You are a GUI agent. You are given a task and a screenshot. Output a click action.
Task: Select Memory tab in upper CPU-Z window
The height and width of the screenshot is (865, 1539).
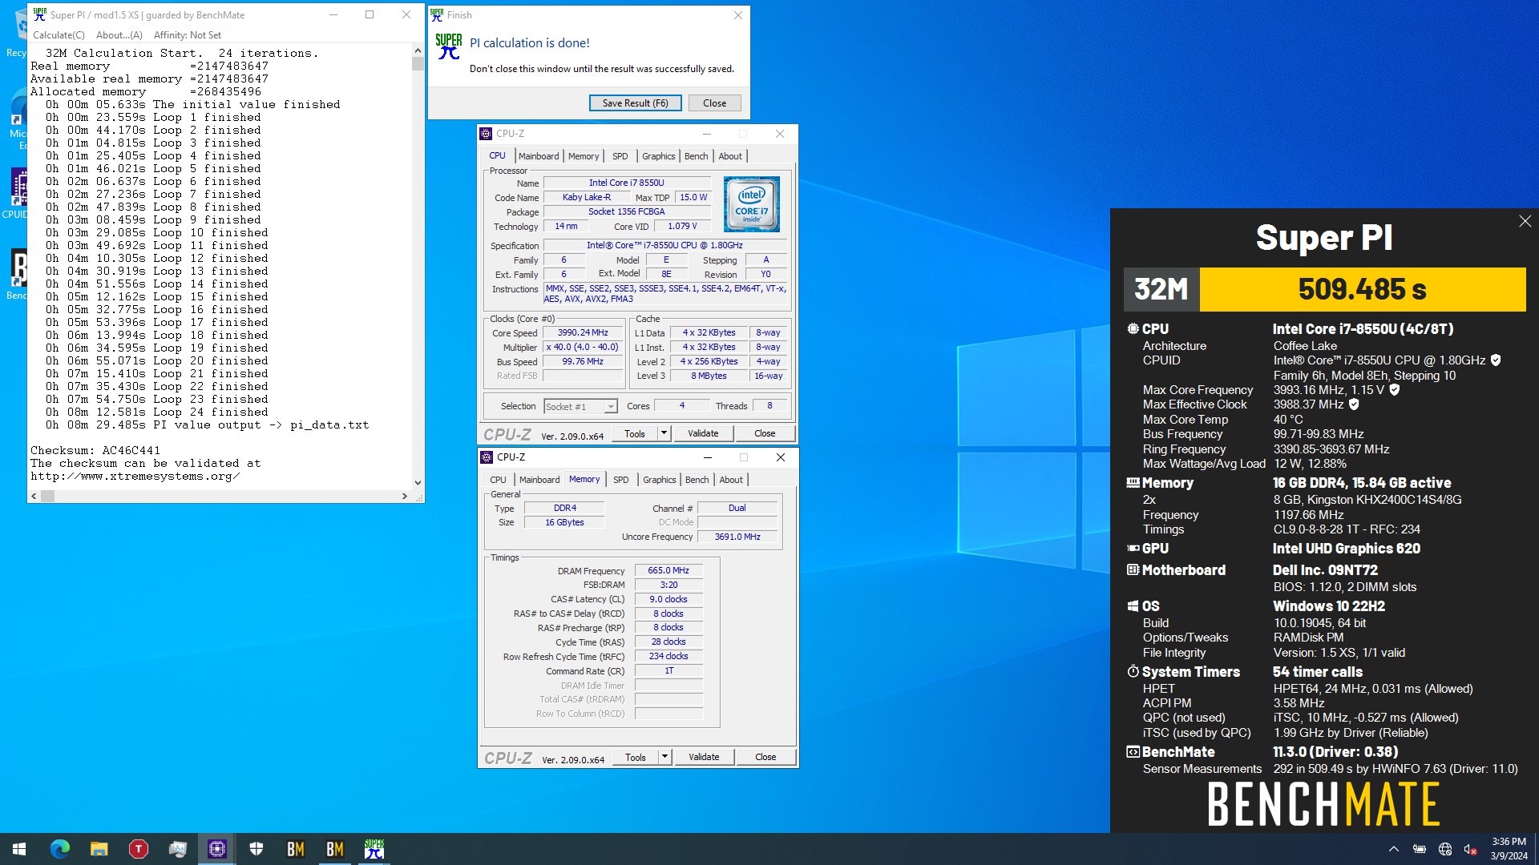tap(584, 156)
